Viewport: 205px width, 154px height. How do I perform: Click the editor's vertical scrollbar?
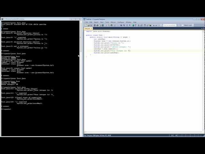tap(203, 81)
